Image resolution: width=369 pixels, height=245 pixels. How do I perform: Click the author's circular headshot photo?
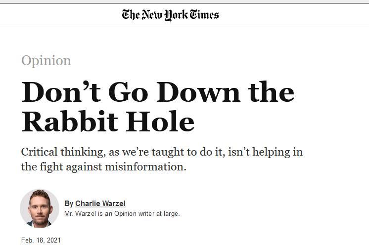pyautogui.click(x=40, y=208)
